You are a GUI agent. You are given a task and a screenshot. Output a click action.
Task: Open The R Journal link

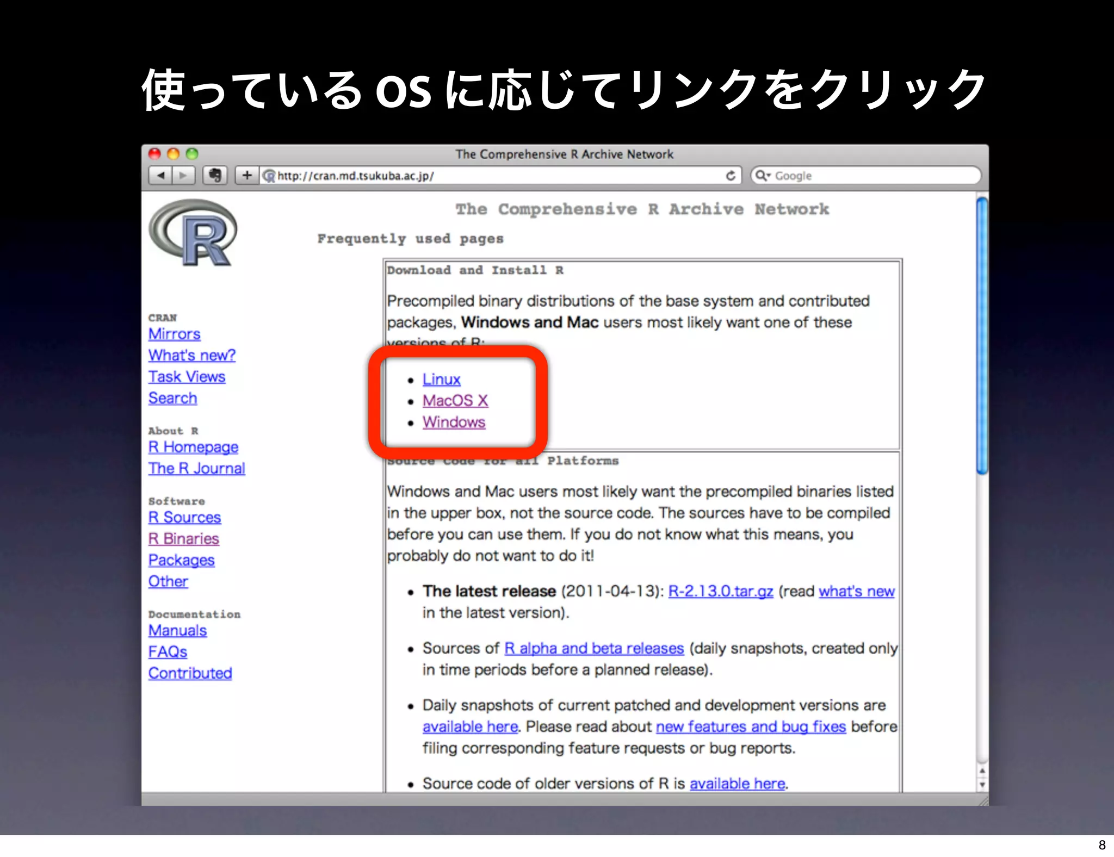(x=197, y=468)
